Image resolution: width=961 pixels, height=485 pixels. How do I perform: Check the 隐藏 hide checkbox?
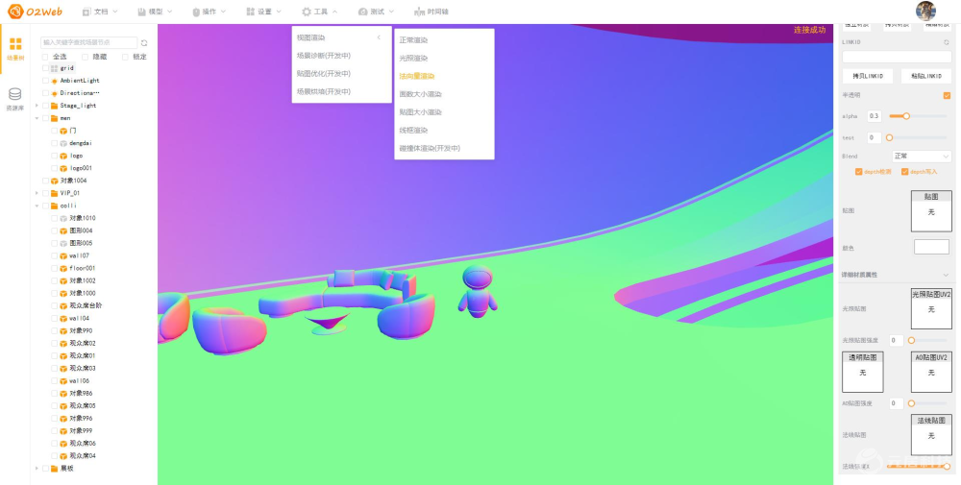[86, 57]
